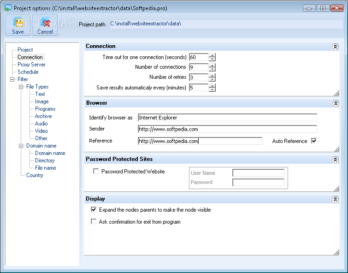348x273 pixels.
Task: Decrease the number of retries
Action: [212, 79]
